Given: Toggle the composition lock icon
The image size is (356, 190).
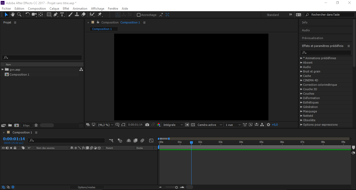Looking at the screenshot, I should (98, 22).
